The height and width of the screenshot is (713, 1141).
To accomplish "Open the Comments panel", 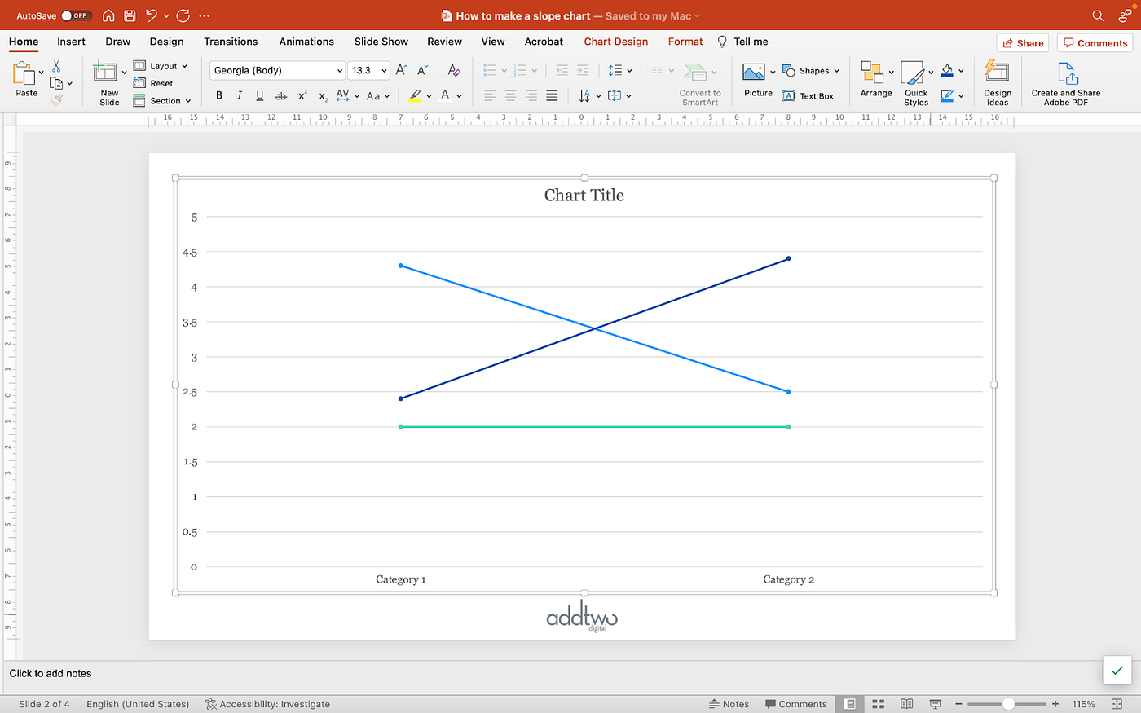I will pyautogui.click(x=1095, y=42).
